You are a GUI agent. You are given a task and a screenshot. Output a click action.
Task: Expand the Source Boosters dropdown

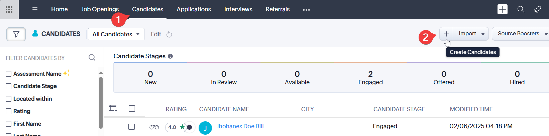coord(546,34)
